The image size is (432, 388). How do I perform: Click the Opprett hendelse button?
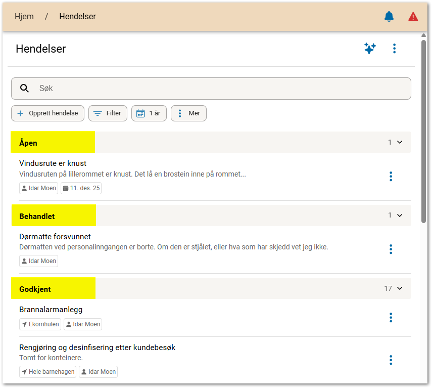pyautogui.click(x=47, y=113)
